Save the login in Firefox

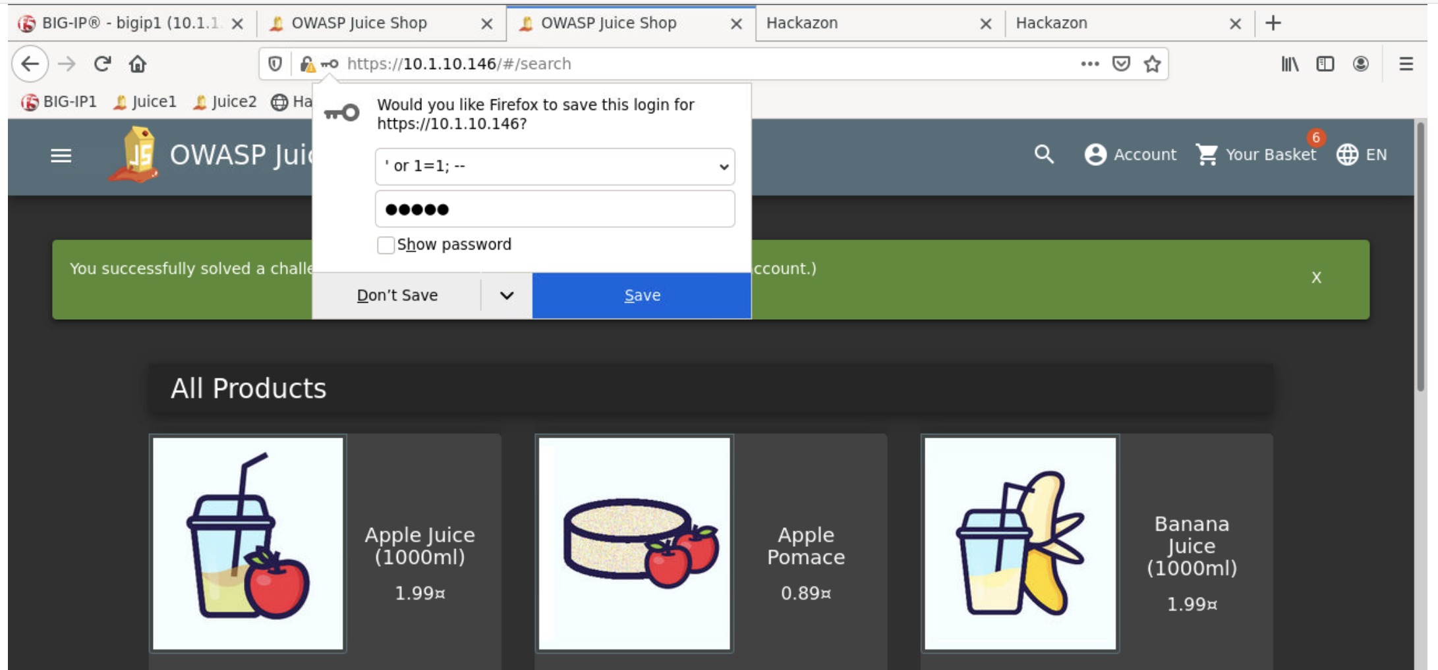[642, 296]
